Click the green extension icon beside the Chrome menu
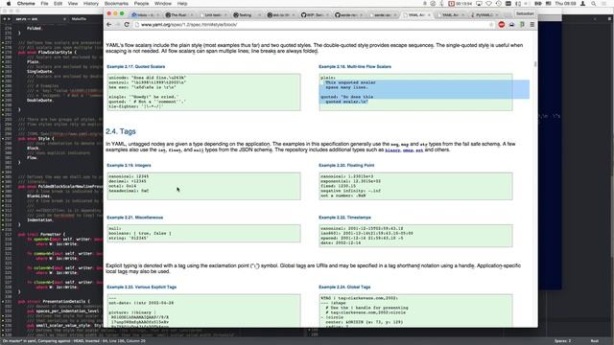The height and width of the screenshot is (345, 614). coord(522,25)
